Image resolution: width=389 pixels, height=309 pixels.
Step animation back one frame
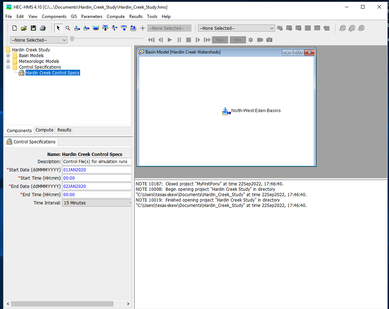161,40
